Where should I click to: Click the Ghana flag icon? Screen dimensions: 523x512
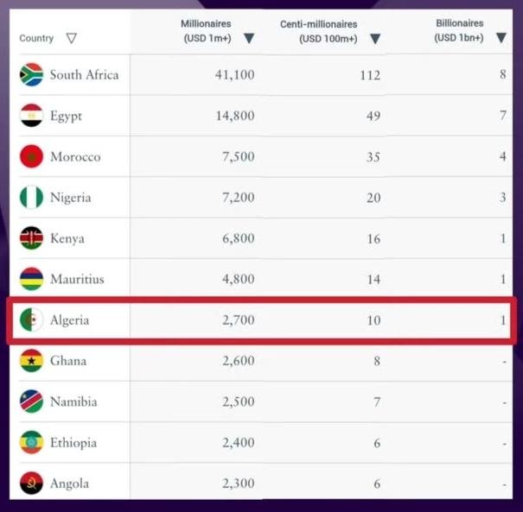point(31,361)
